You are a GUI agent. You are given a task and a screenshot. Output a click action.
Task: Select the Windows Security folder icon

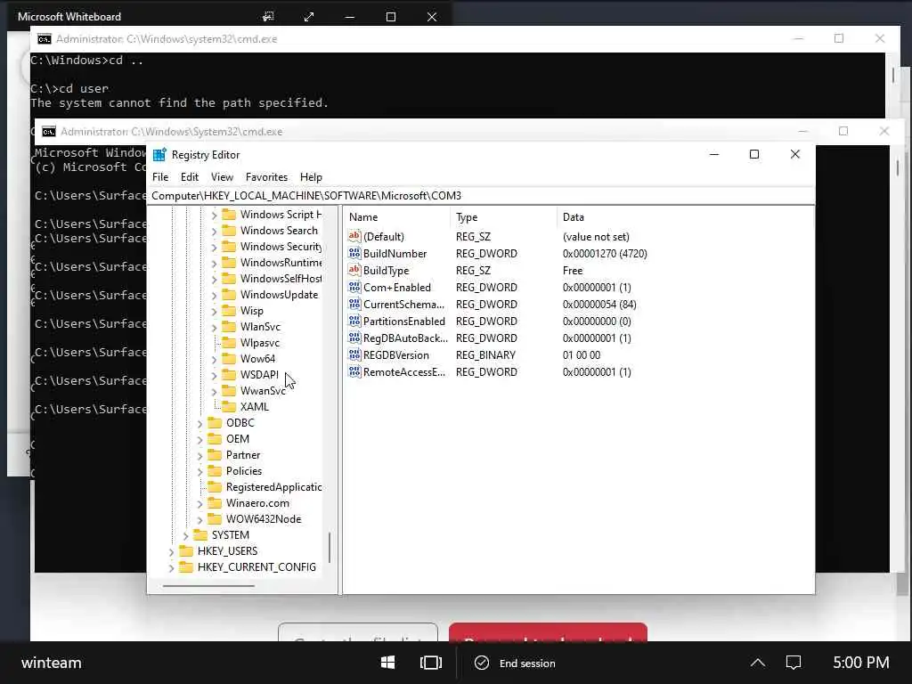229,247
